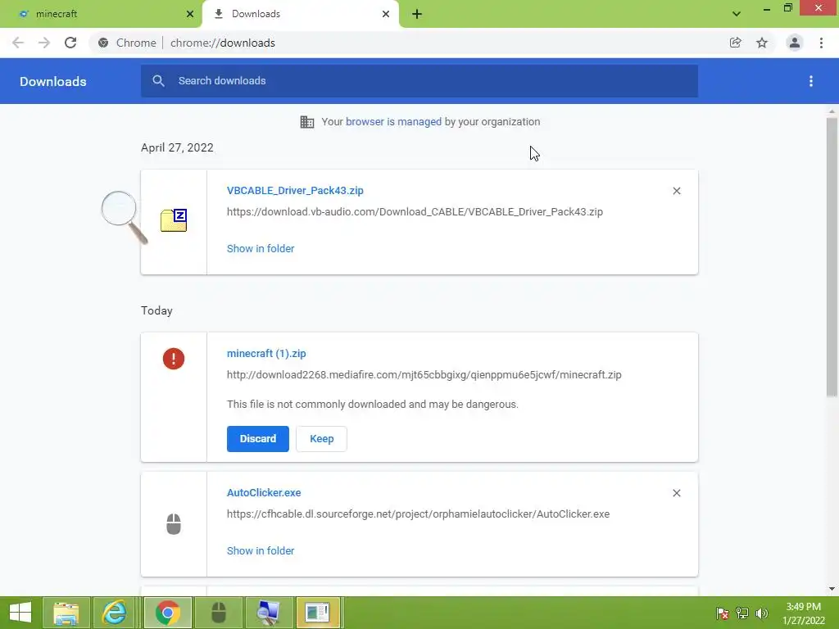Open Chrome three-dot main menu
The height and width of the screenshot is (629, 839).
pos(821,43)
